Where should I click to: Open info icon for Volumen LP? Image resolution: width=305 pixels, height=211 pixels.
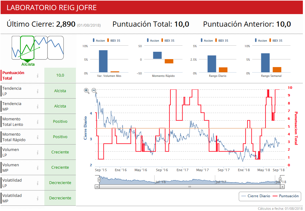coord(38,153)
